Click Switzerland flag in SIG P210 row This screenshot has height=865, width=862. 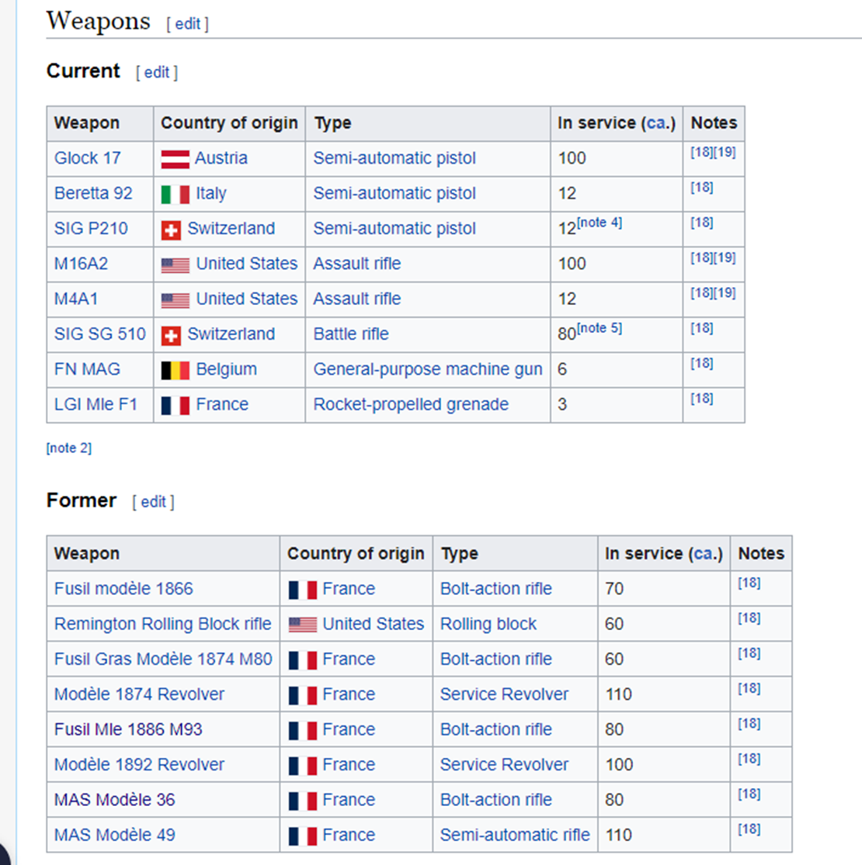pos(171,230)
